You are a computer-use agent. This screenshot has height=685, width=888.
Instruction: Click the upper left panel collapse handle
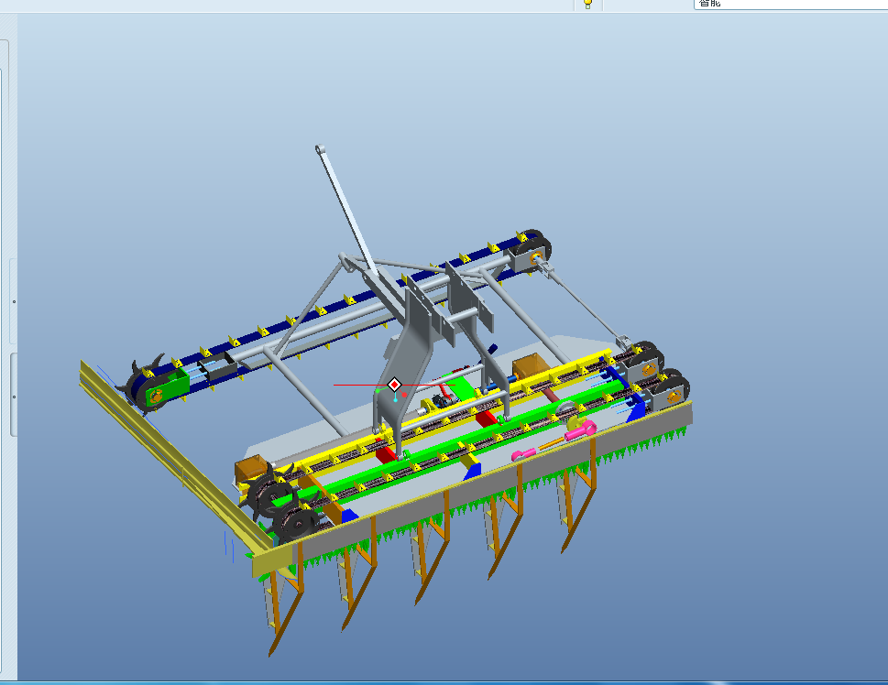click(14, 301)
